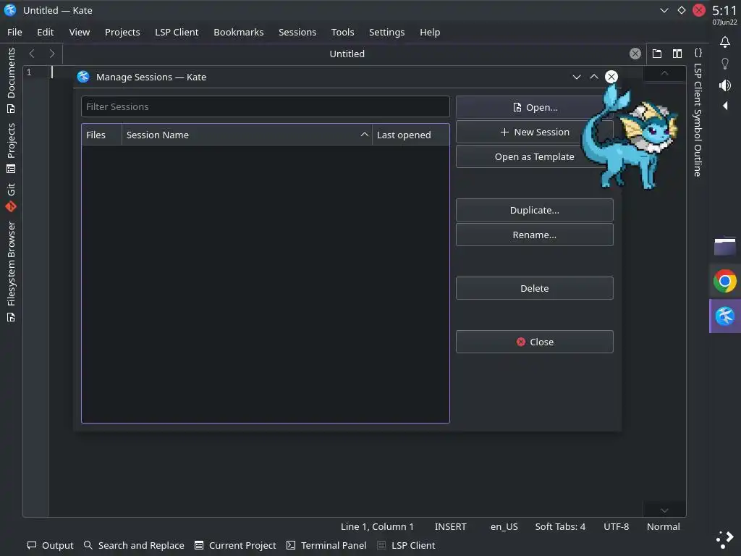The height and width of the screenshot is (556, 741).
Task: Open the Help menu
Action: pos(430,32)
